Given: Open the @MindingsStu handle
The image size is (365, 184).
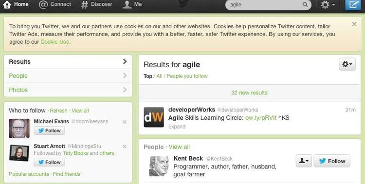Looking at the screenshot, I should point(84,146).
